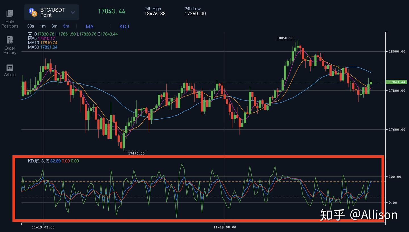View the Order History page
This screenshot has width=409, height=232.
[10, 45]
